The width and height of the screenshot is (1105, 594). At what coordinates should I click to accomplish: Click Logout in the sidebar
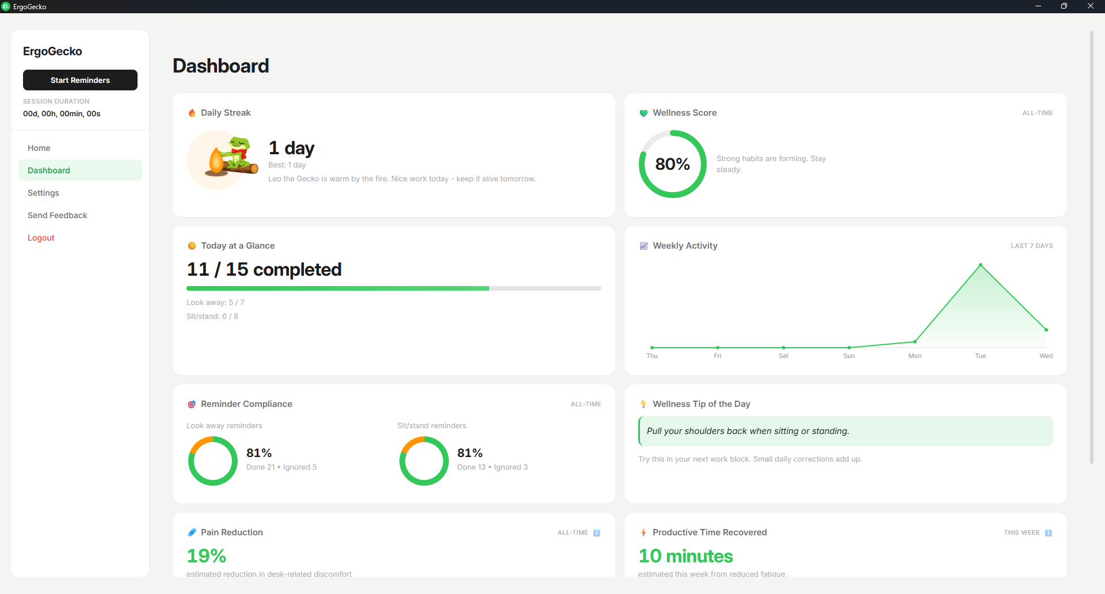pos(41,237)
